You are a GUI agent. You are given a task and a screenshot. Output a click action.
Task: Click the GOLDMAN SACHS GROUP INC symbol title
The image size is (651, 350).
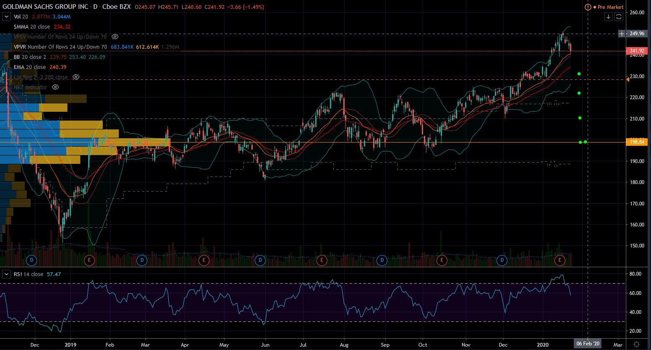pyautogui.click(x=45, y=7)
